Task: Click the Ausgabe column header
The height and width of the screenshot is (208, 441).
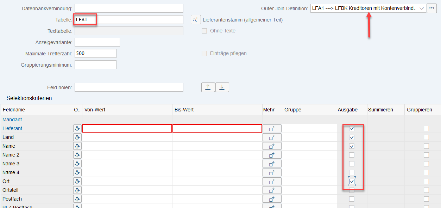Action: pos(347,110)
